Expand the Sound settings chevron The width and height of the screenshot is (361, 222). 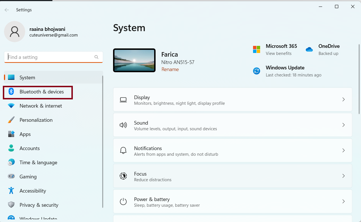[x=343, y=125]
